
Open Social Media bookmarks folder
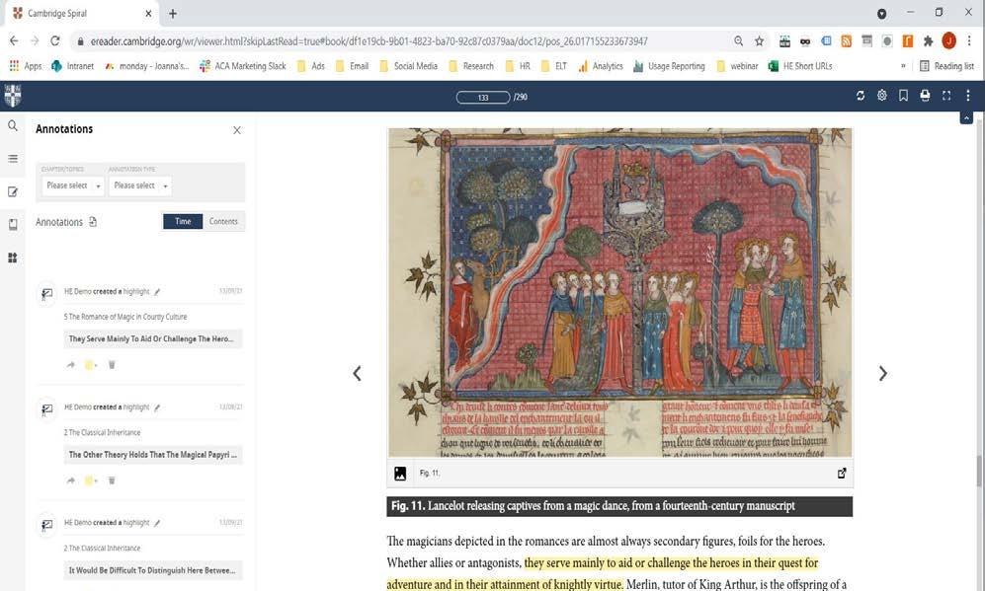click(408, 66)
